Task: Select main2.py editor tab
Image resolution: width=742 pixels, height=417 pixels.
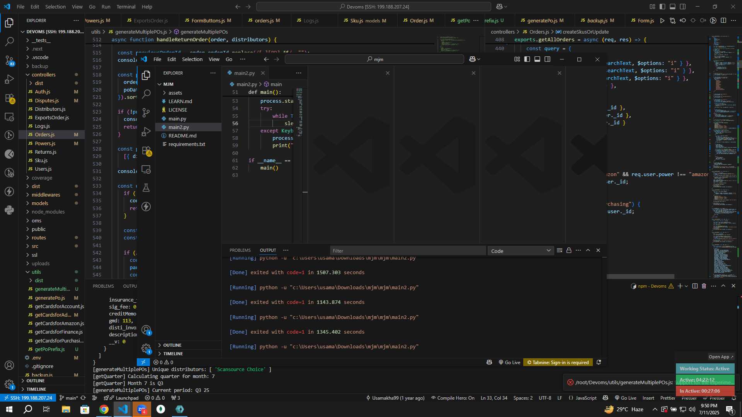Action: click(x=244, y=73)
